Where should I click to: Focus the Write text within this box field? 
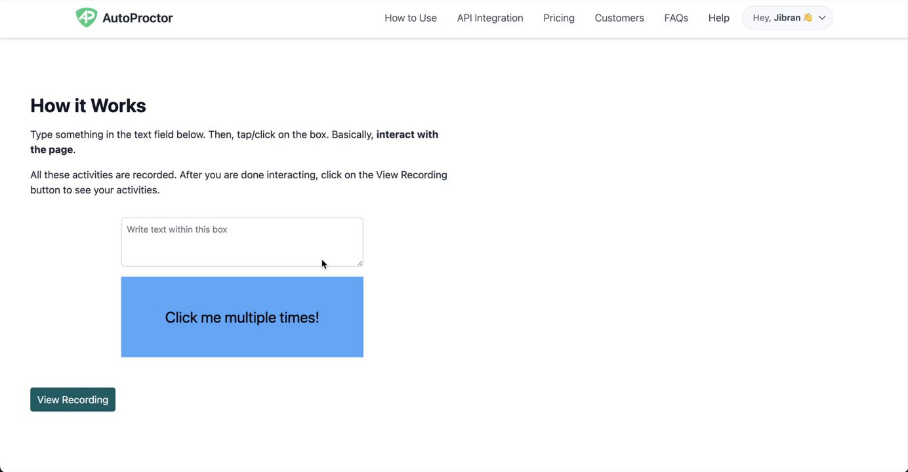[x=242, y=242]
